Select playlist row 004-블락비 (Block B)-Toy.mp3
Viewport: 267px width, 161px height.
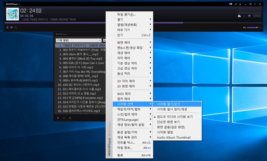click(x=81, y=58)
